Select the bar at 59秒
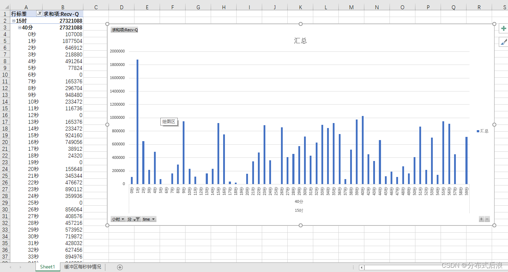Viewport: 508px width, 272px height. pos(466,160)
